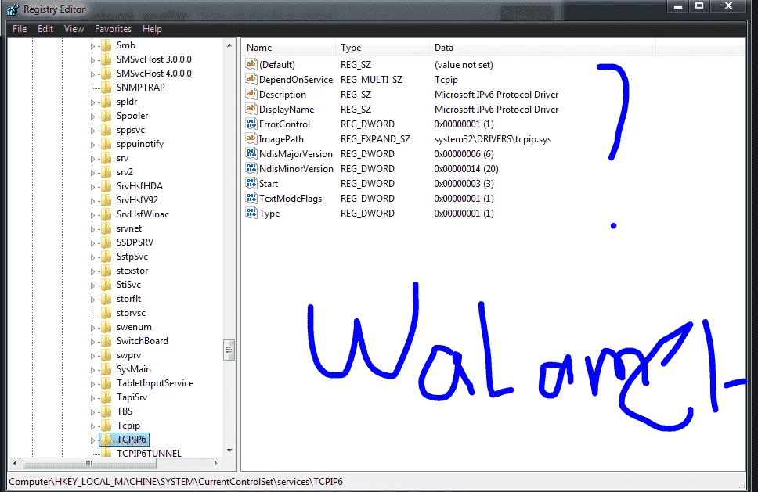
Task: Click the folder icon of TBS key
Action: click(106, 411)
